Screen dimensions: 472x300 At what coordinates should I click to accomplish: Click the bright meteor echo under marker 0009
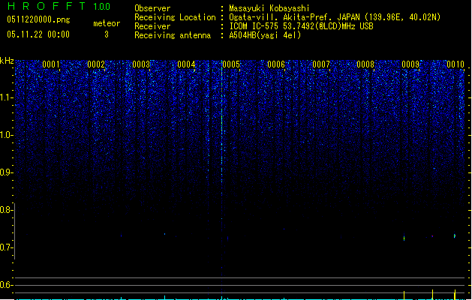click(404, 238)
